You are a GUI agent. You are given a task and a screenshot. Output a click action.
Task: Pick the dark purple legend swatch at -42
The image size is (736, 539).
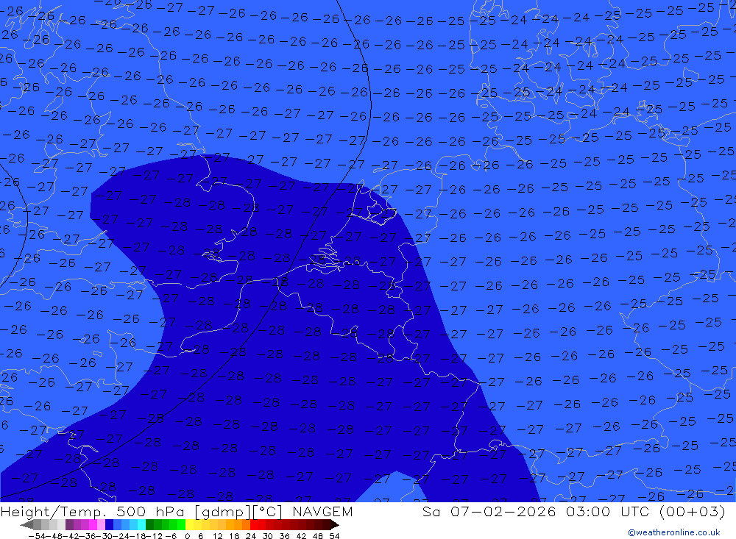point(68,524)
